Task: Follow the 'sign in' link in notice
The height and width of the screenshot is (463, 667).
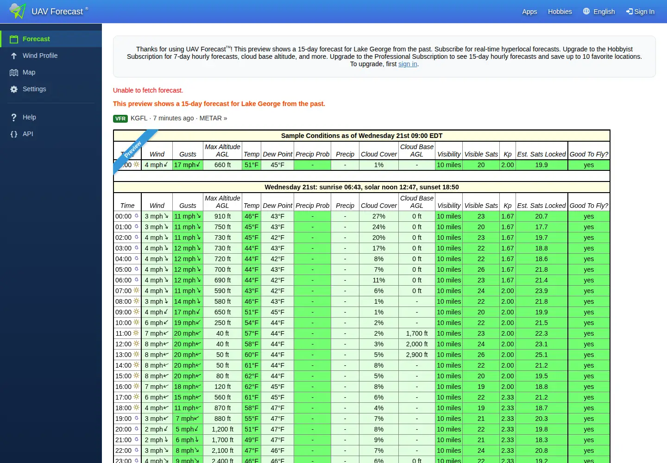Action: pyautogui.click(x=408, y=64)
